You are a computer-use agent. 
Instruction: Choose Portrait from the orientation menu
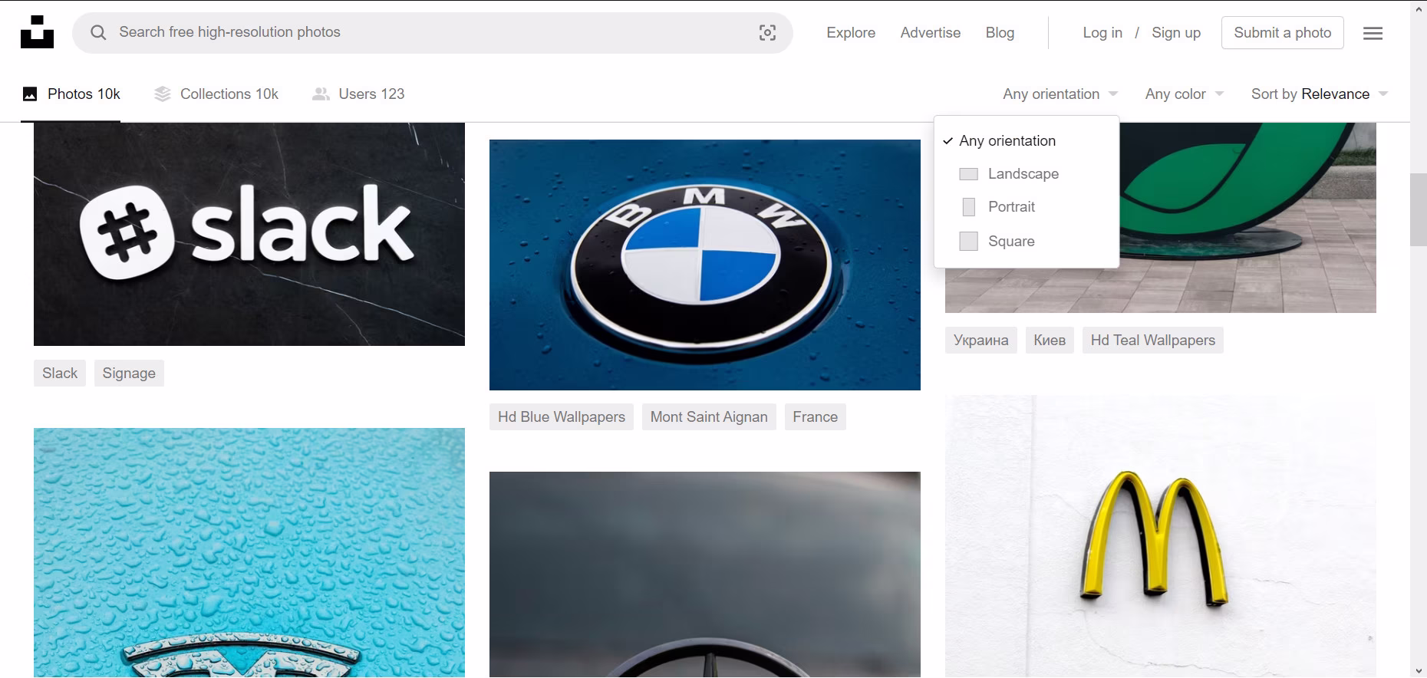(1027, 207)
